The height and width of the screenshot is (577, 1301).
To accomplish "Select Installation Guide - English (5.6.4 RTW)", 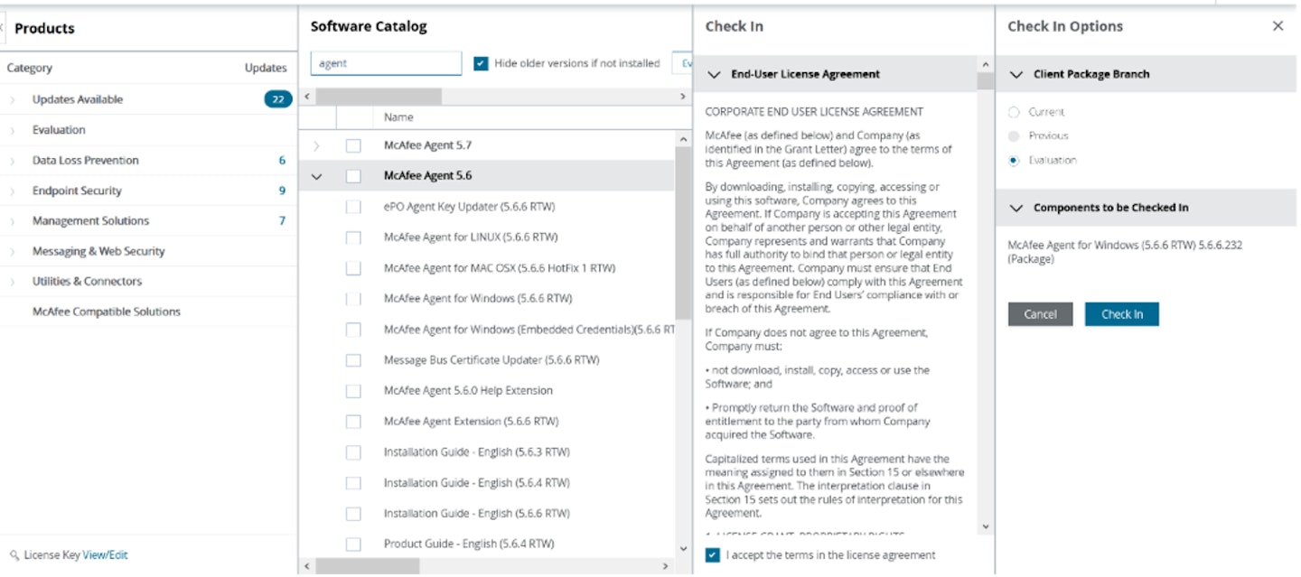I will point(476,483).
